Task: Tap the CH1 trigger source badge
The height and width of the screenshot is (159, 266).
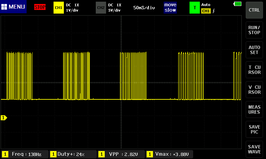Action: click(206, 11)
